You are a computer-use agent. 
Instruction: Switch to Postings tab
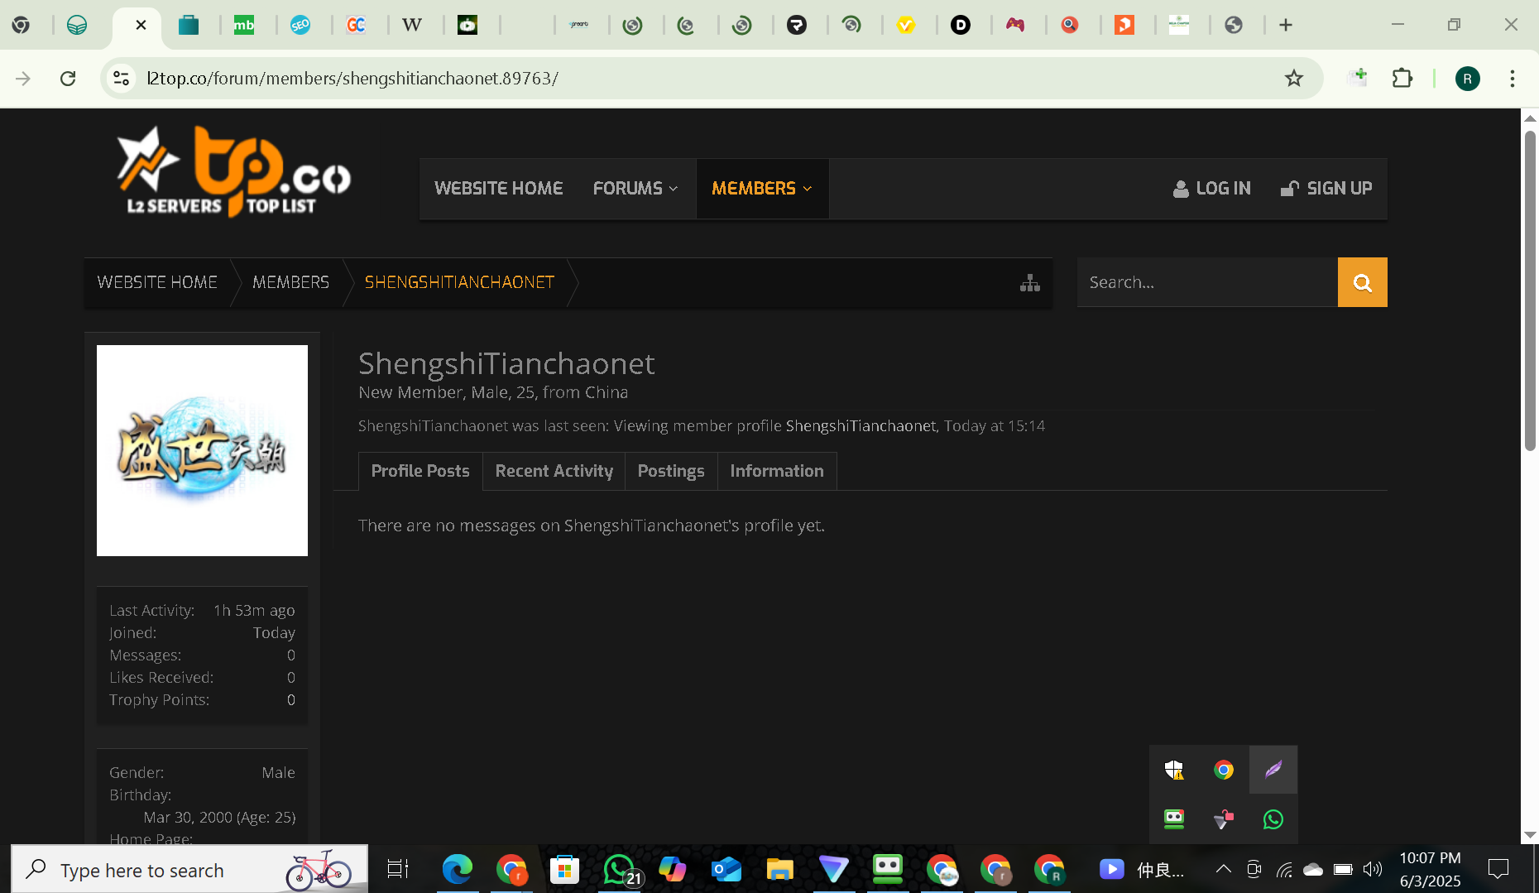point(671,471)
